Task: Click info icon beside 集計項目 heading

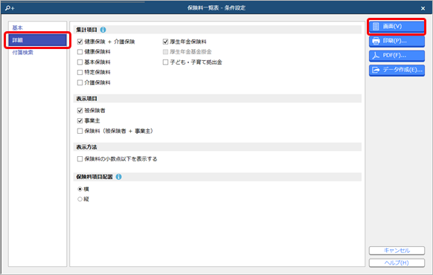Action: coord(103,30)
